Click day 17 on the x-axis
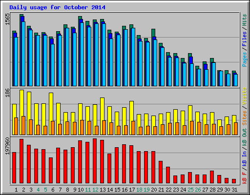This screenshot has height=195, width=250. point(132,190)
